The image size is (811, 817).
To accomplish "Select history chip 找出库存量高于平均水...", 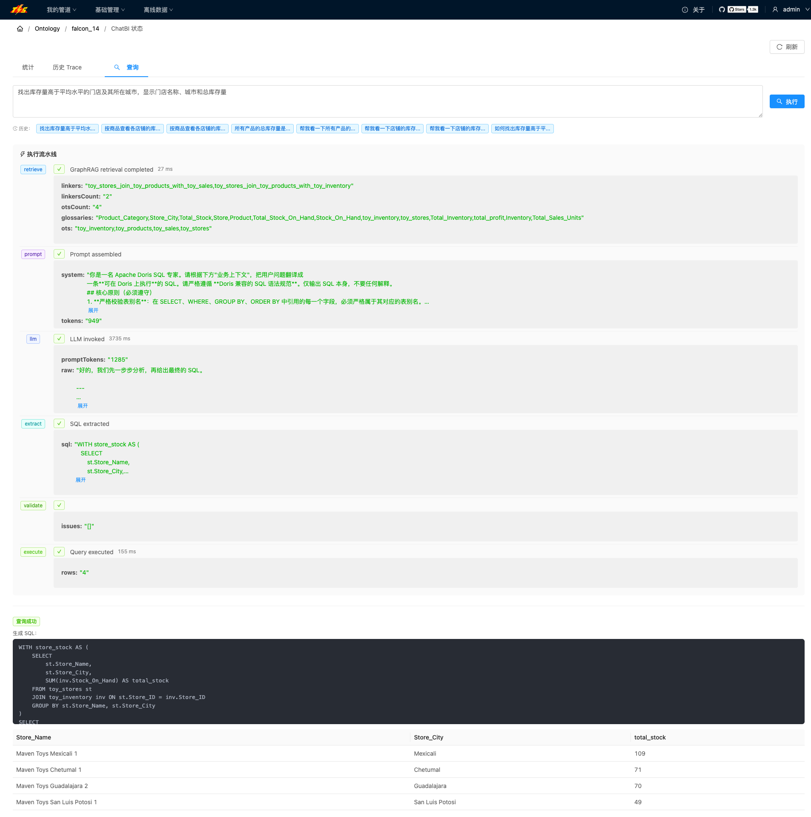I will pyautogui.click(x=67, y=129).
